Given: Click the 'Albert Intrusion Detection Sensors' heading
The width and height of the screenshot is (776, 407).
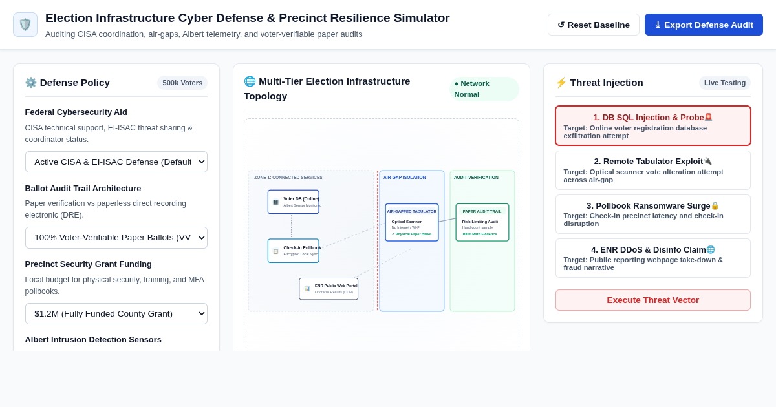Looking at the screenshot, I should [93, 339].
